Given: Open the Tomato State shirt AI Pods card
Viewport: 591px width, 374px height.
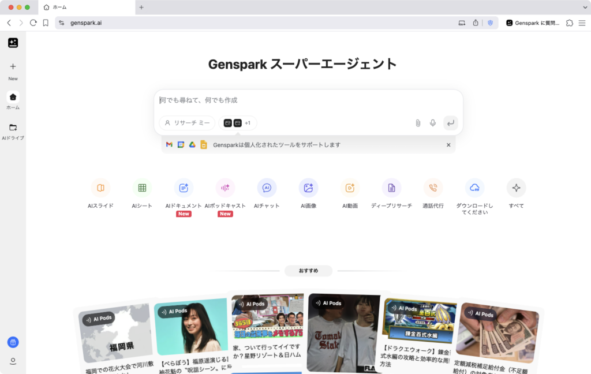Looking at the screenshot, I should click(x=344, y=333).
